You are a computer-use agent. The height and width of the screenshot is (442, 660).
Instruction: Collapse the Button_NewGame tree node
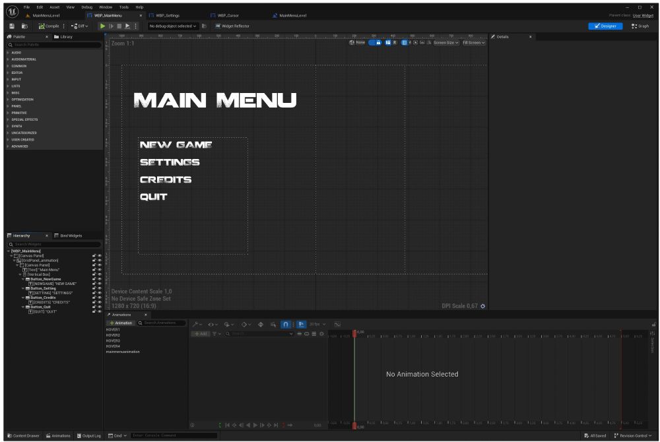23,279
